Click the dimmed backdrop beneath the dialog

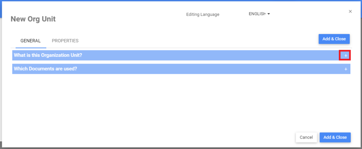tap(181, 148)
